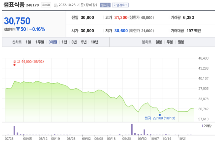This screenshot has height=145, width=215.
Task: Select the 5년 line chart tab
Action: coord(84,42)
